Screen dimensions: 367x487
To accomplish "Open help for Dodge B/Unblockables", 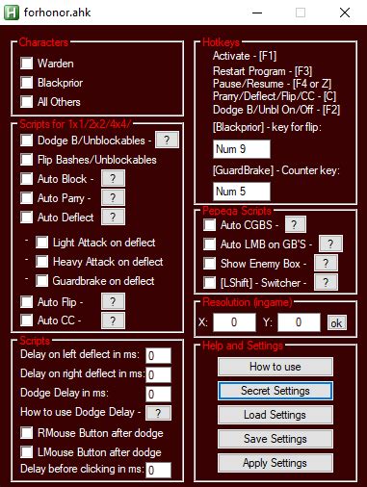I will [x=167, y=140].
